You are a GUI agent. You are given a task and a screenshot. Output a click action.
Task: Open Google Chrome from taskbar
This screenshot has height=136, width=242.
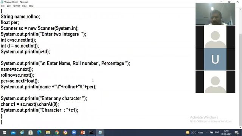click(x=57, y=133)
